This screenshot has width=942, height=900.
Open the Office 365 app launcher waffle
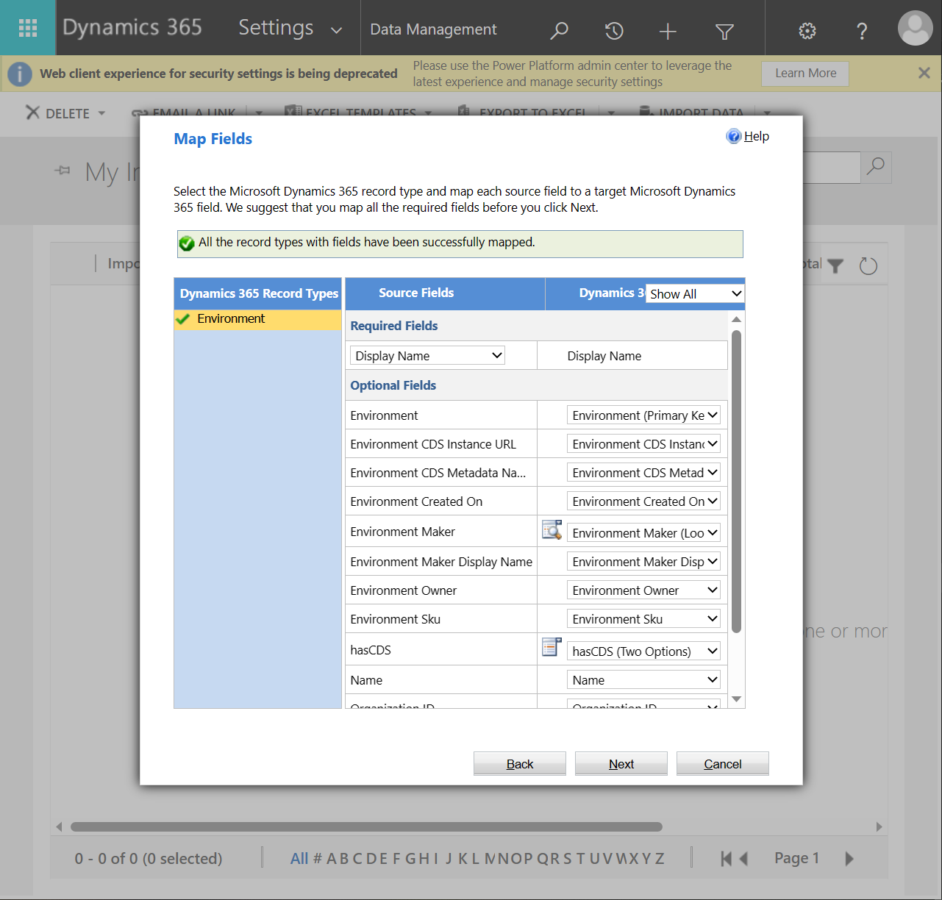tap(27, 27)
